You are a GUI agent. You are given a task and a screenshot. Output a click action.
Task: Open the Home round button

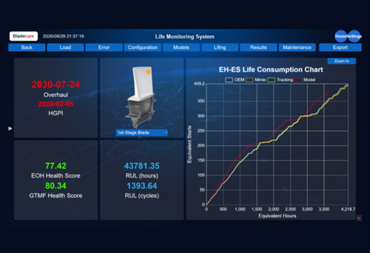coord(341,36)
